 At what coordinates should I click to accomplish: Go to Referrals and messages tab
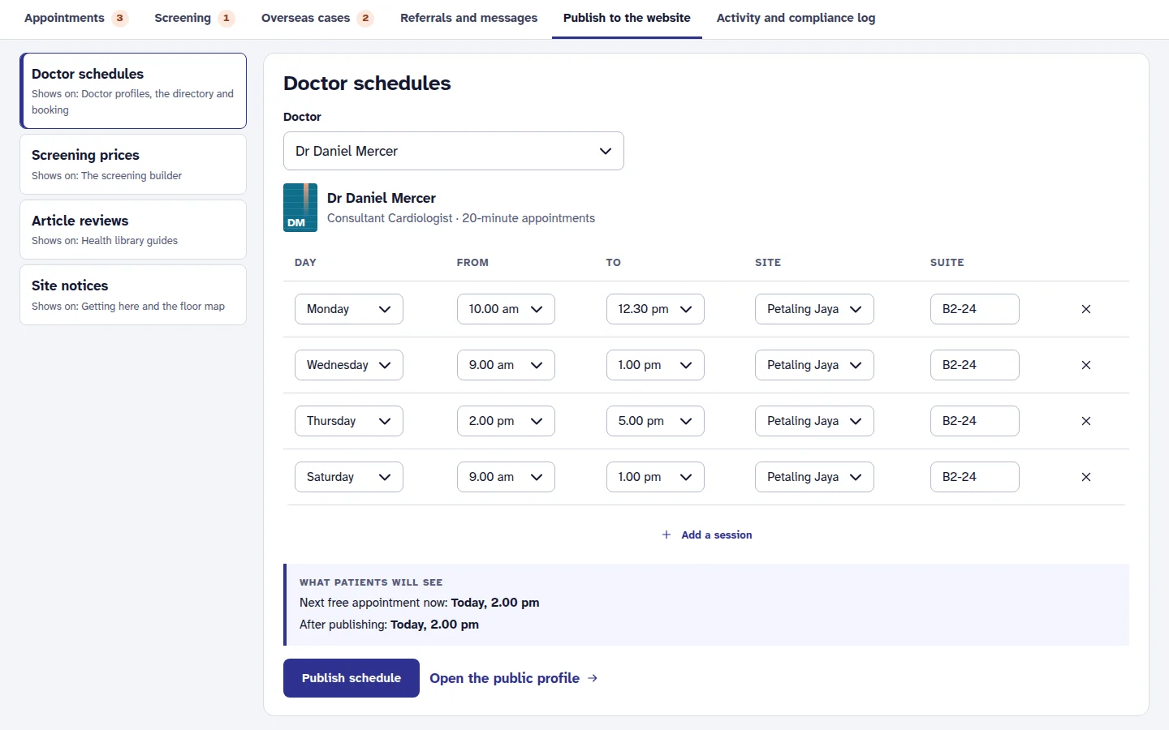[x=468, y=18]
